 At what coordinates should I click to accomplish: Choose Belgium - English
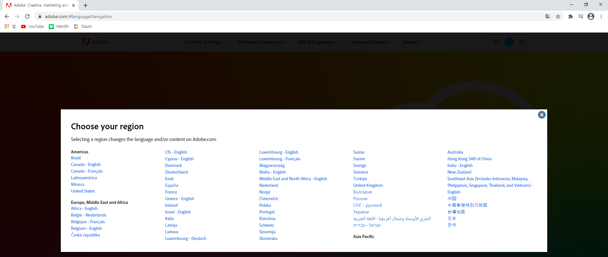(x=86, y=229)
